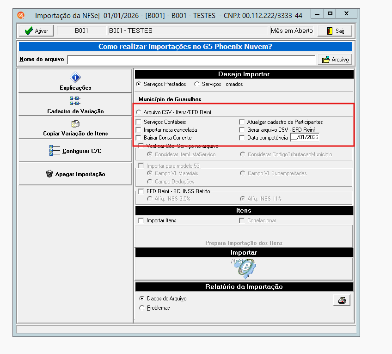Click the Mês em Aberto status label
The width and height of the screenshot is (392, 354).
[x=292, y=31]
